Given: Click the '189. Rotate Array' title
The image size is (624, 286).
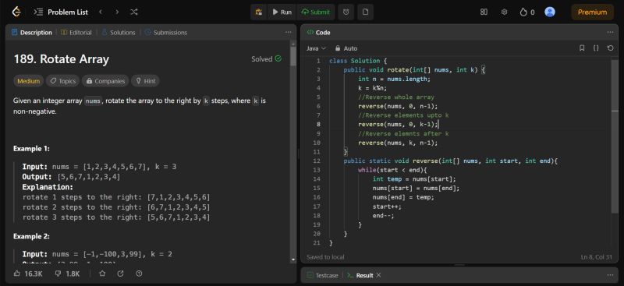Looking at the screenshot, I should click(62, 59).
